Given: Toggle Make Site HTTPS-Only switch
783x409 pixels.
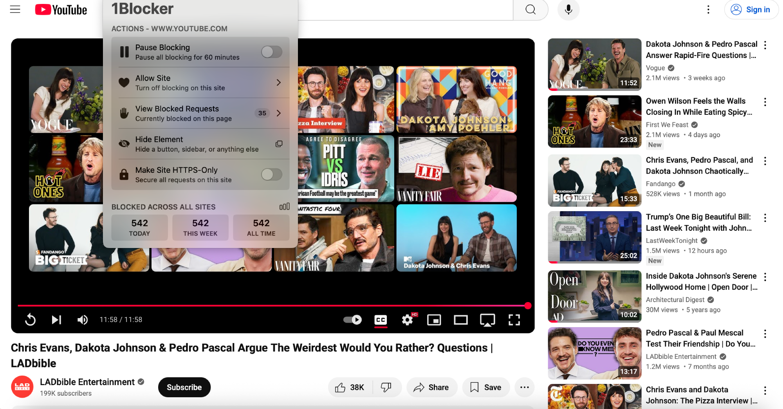Looking at the screenshot, I should click(x=272, y=174).
